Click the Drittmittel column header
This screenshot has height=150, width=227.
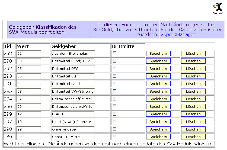coord(124,46)
